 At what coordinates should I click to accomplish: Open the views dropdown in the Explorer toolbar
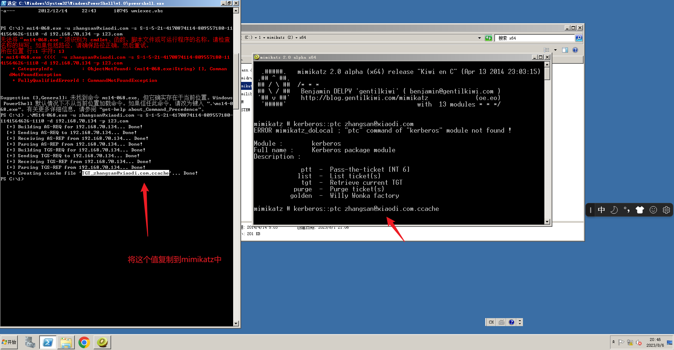[555, 50]
